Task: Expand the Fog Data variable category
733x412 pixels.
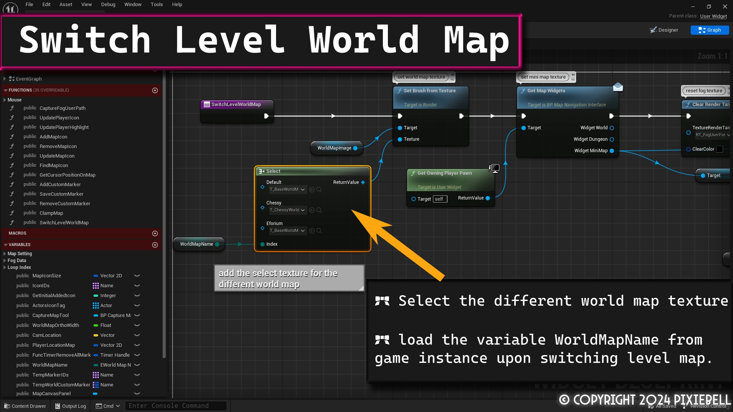Action: pyautogui.click(x=5, y=261)
